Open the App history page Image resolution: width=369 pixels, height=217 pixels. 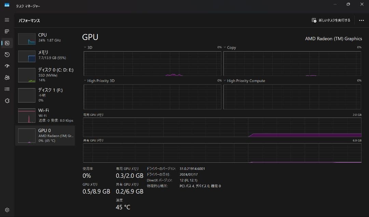7,55
